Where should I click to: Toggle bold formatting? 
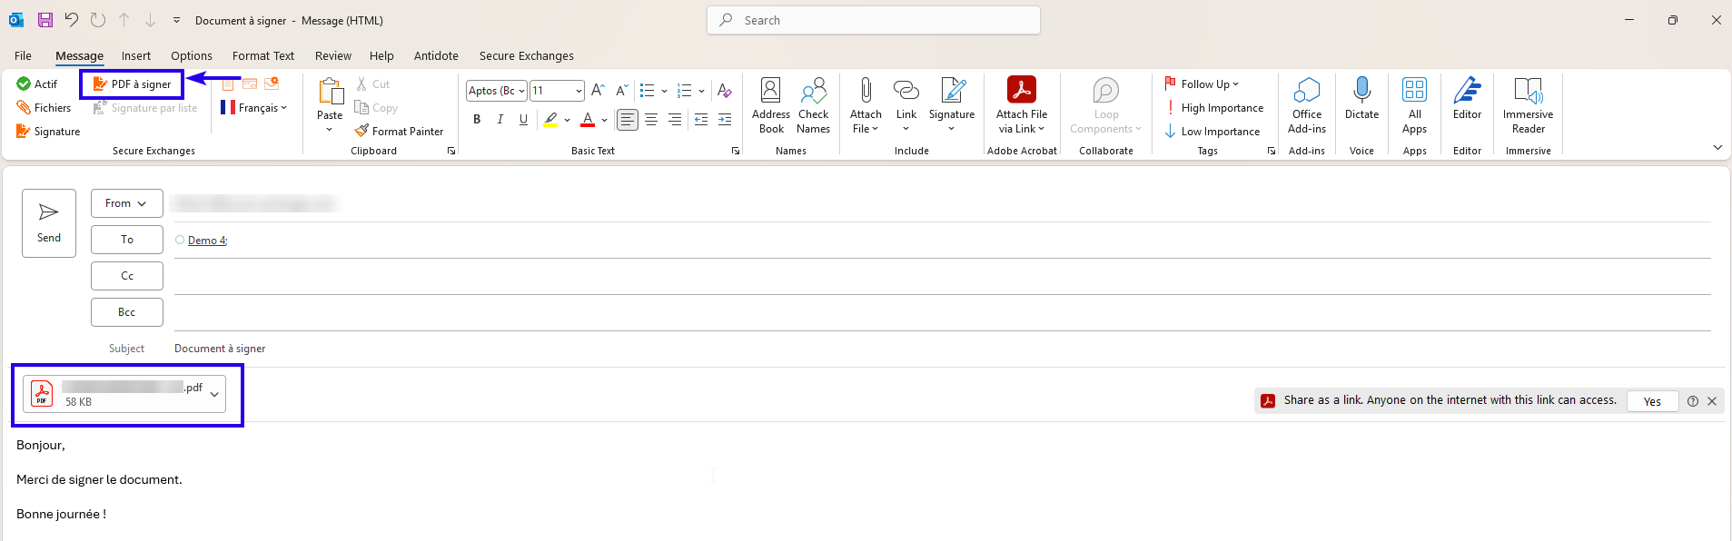tap(477, 120)
